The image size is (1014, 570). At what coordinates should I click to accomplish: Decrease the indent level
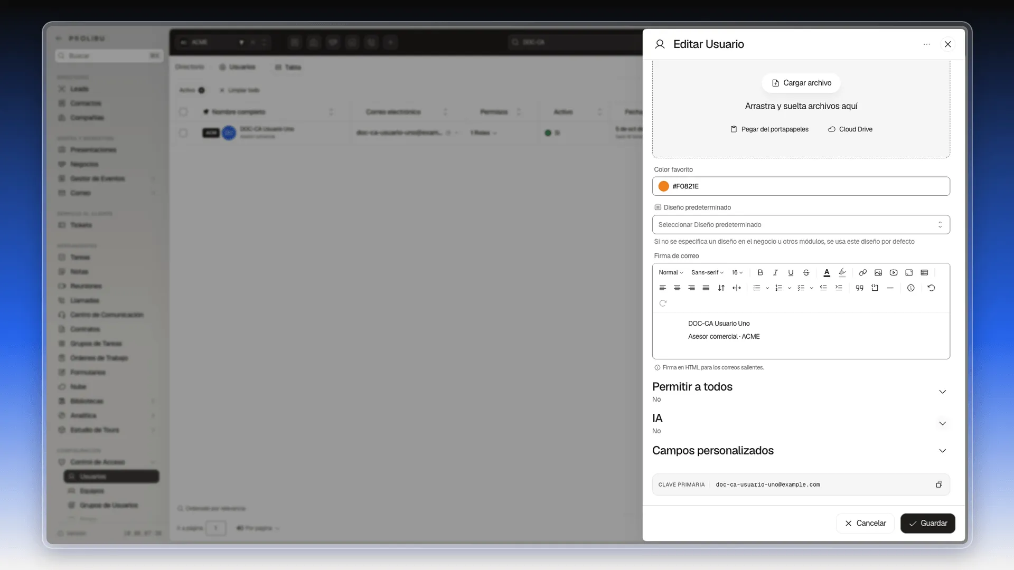click(823, 288)
